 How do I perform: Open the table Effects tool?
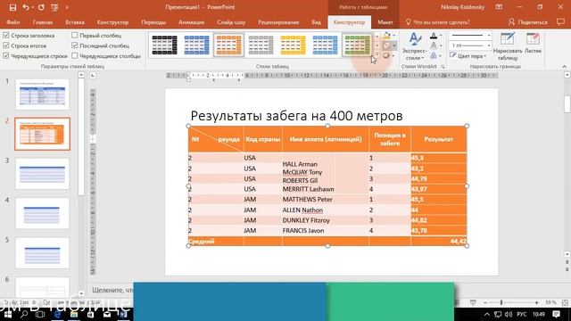386,56
